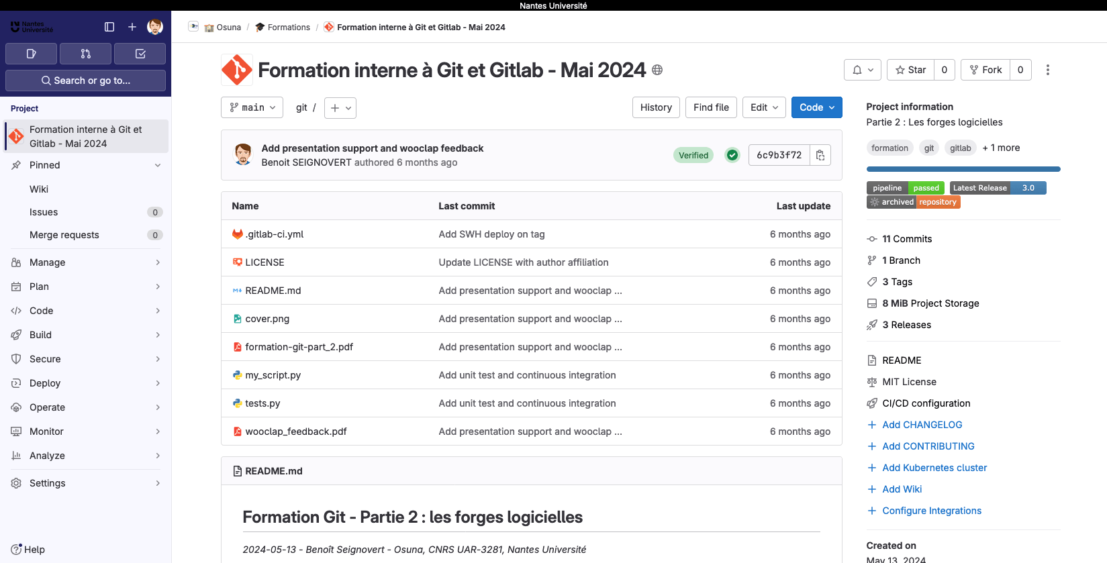The height and width of the screenshot is (563, 1107).
Task: Click the History button
Action: pyautogui.click(x=656, y=107)
